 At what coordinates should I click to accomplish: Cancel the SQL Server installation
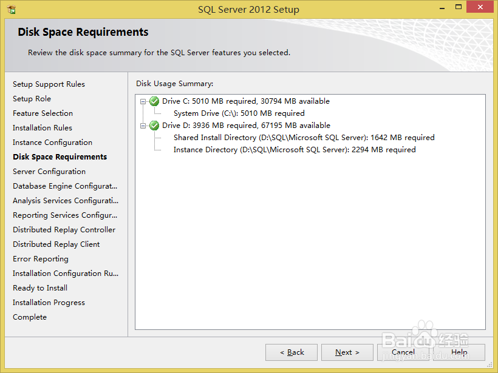pyautogui.click(x=403, y=352)
